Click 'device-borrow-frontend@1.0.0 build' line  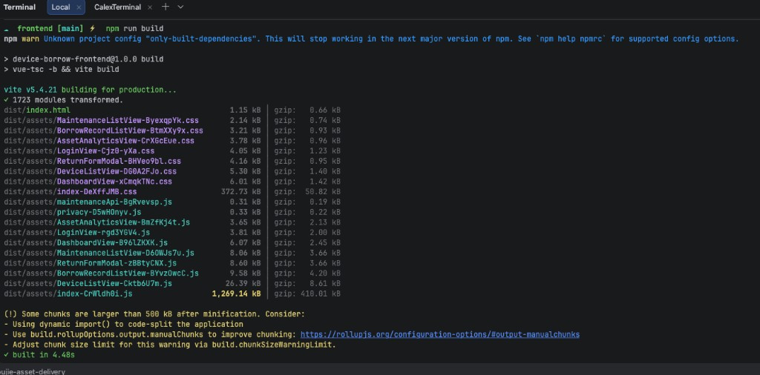pos(83,59)
